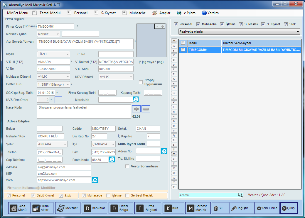Click the search magnifier icon
305x218 pixels.
click(240, 195)
